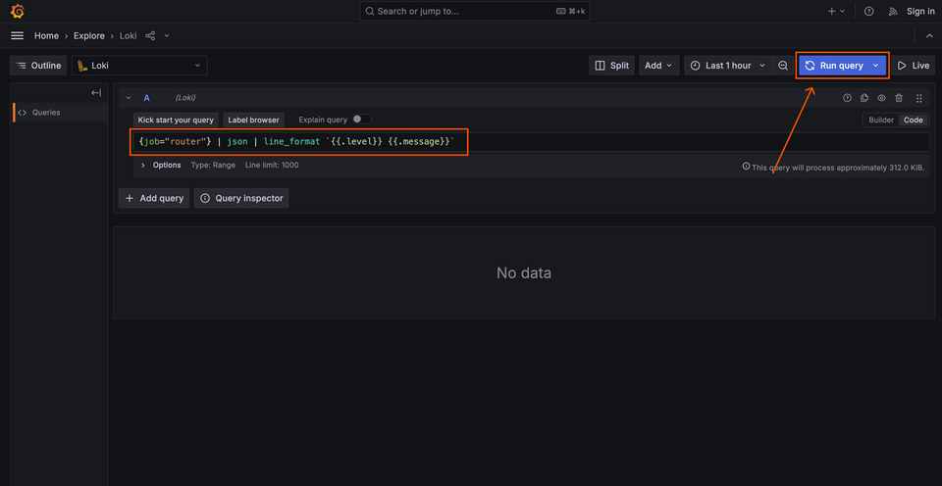Collapse query row A chevron
The image size is (942, 486).
click(128, 98)
